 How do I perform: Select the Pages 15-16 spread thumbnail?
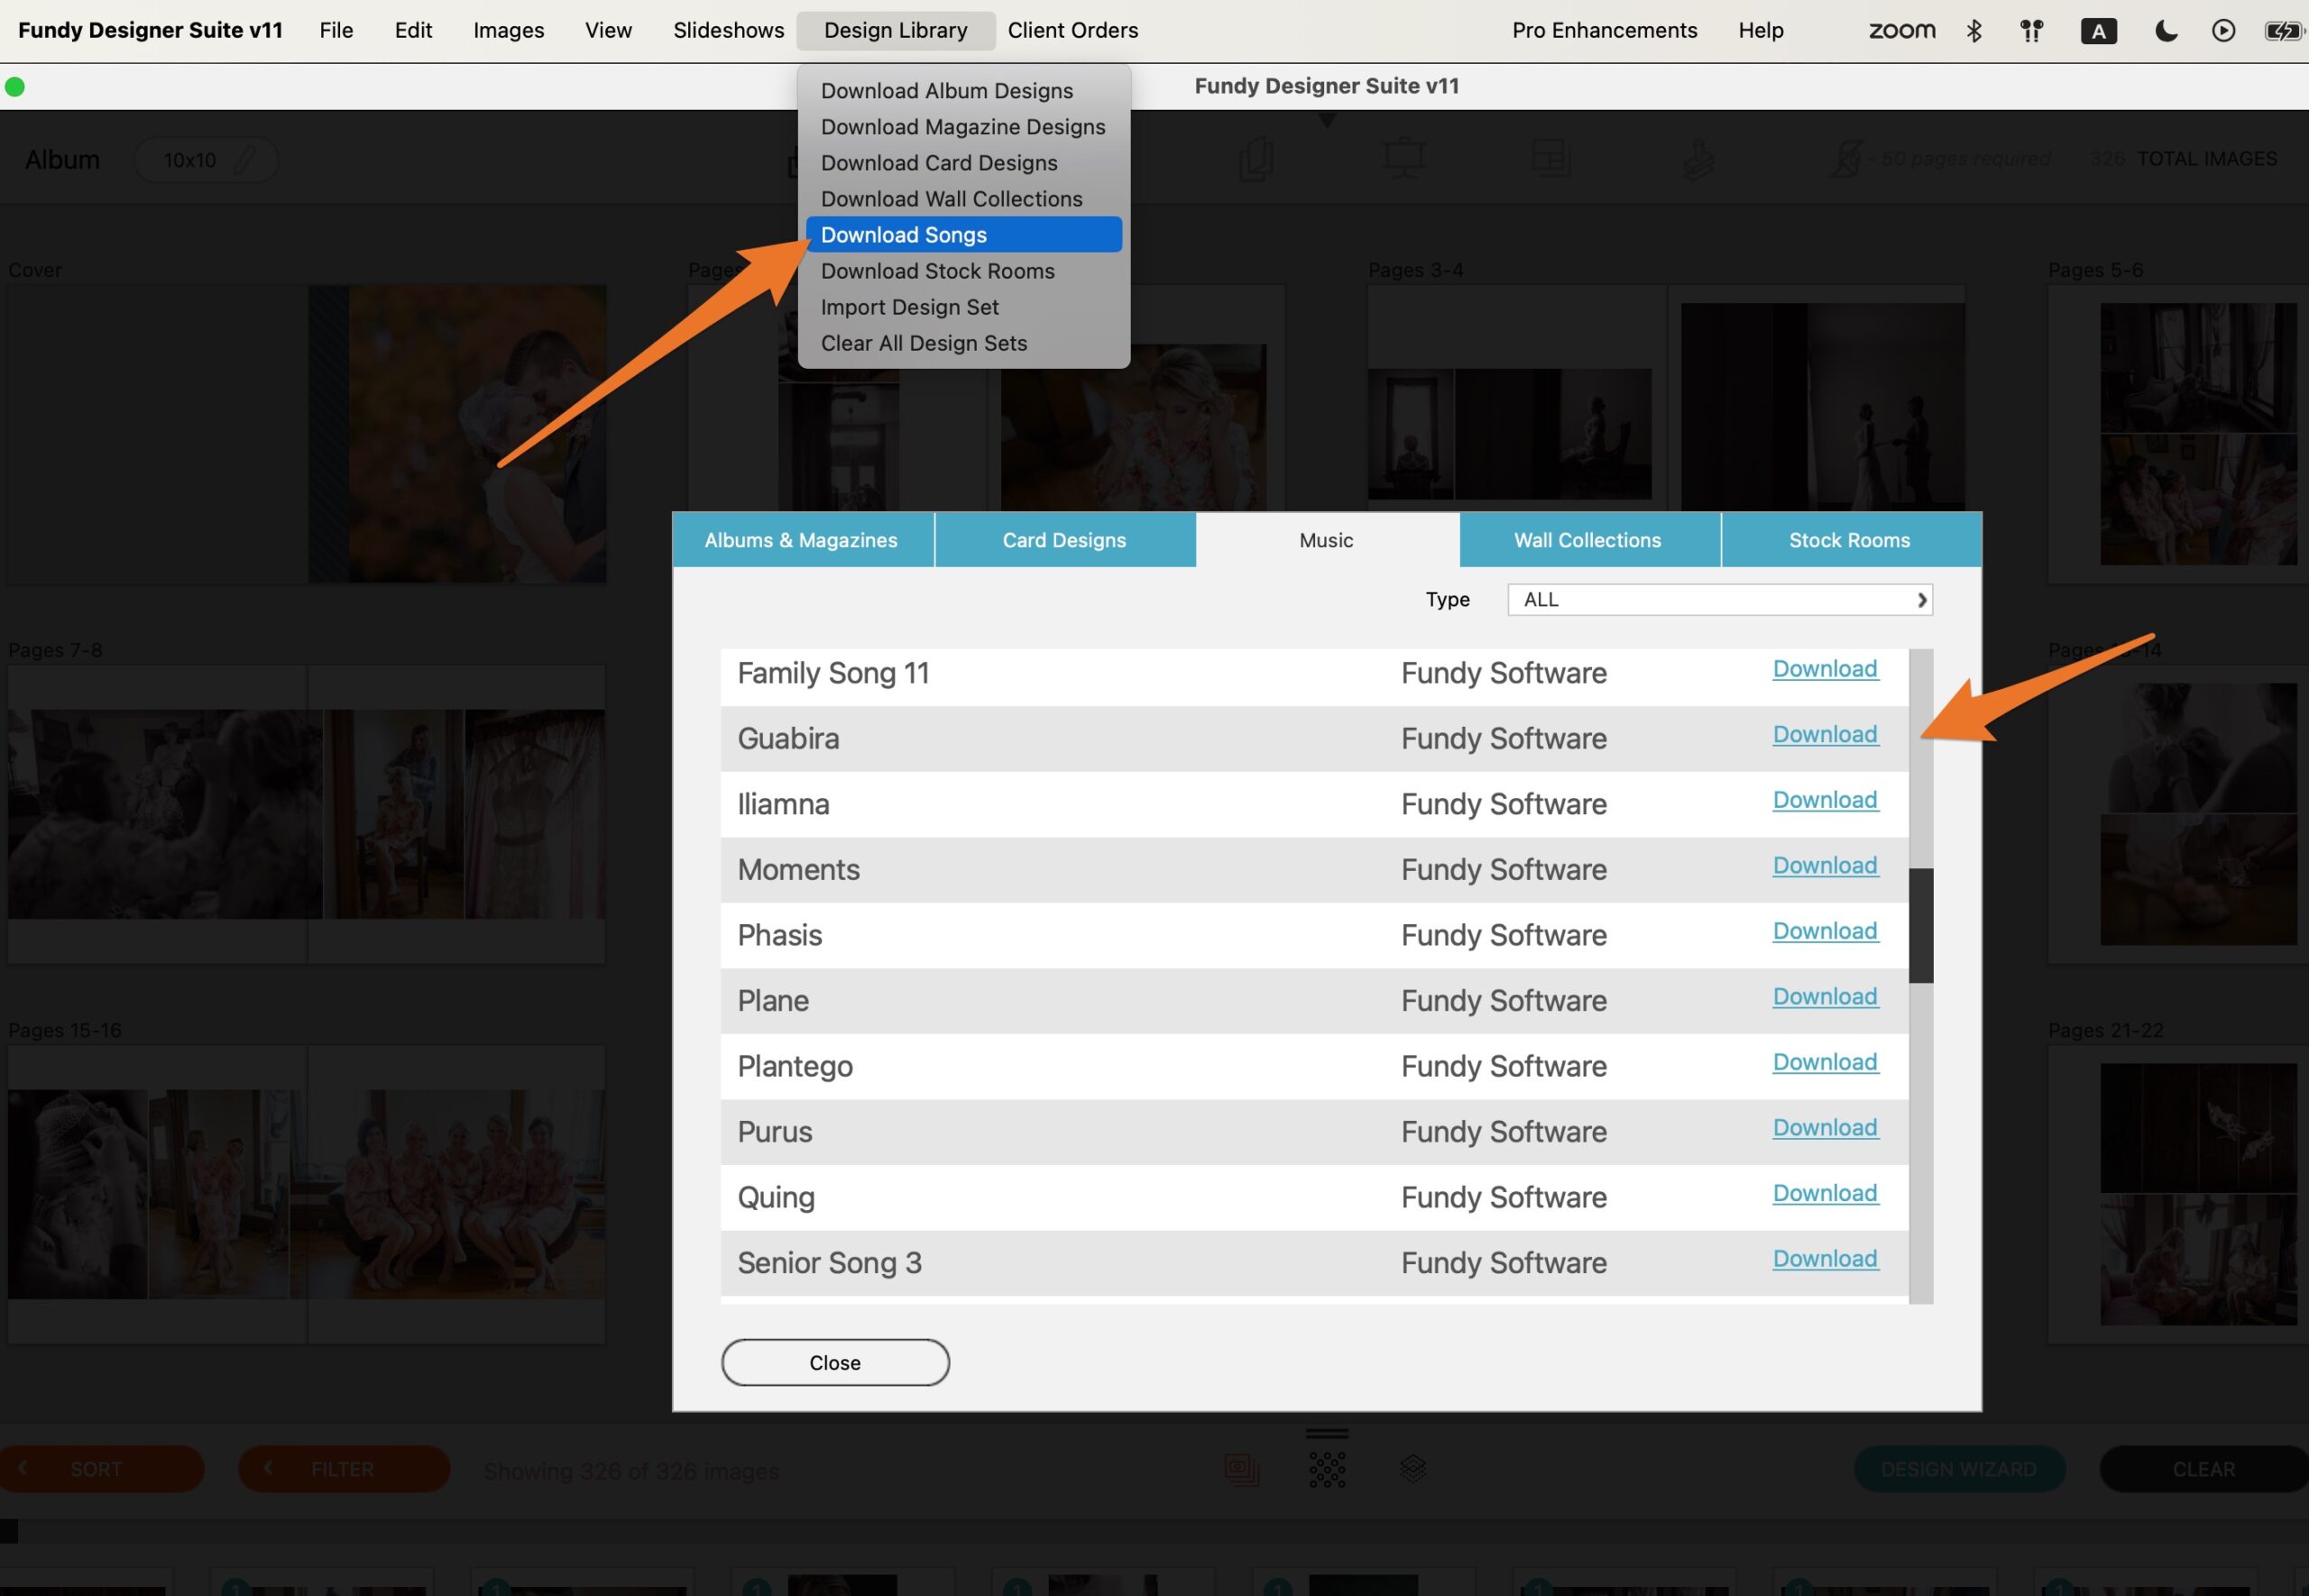(307, 1194)
